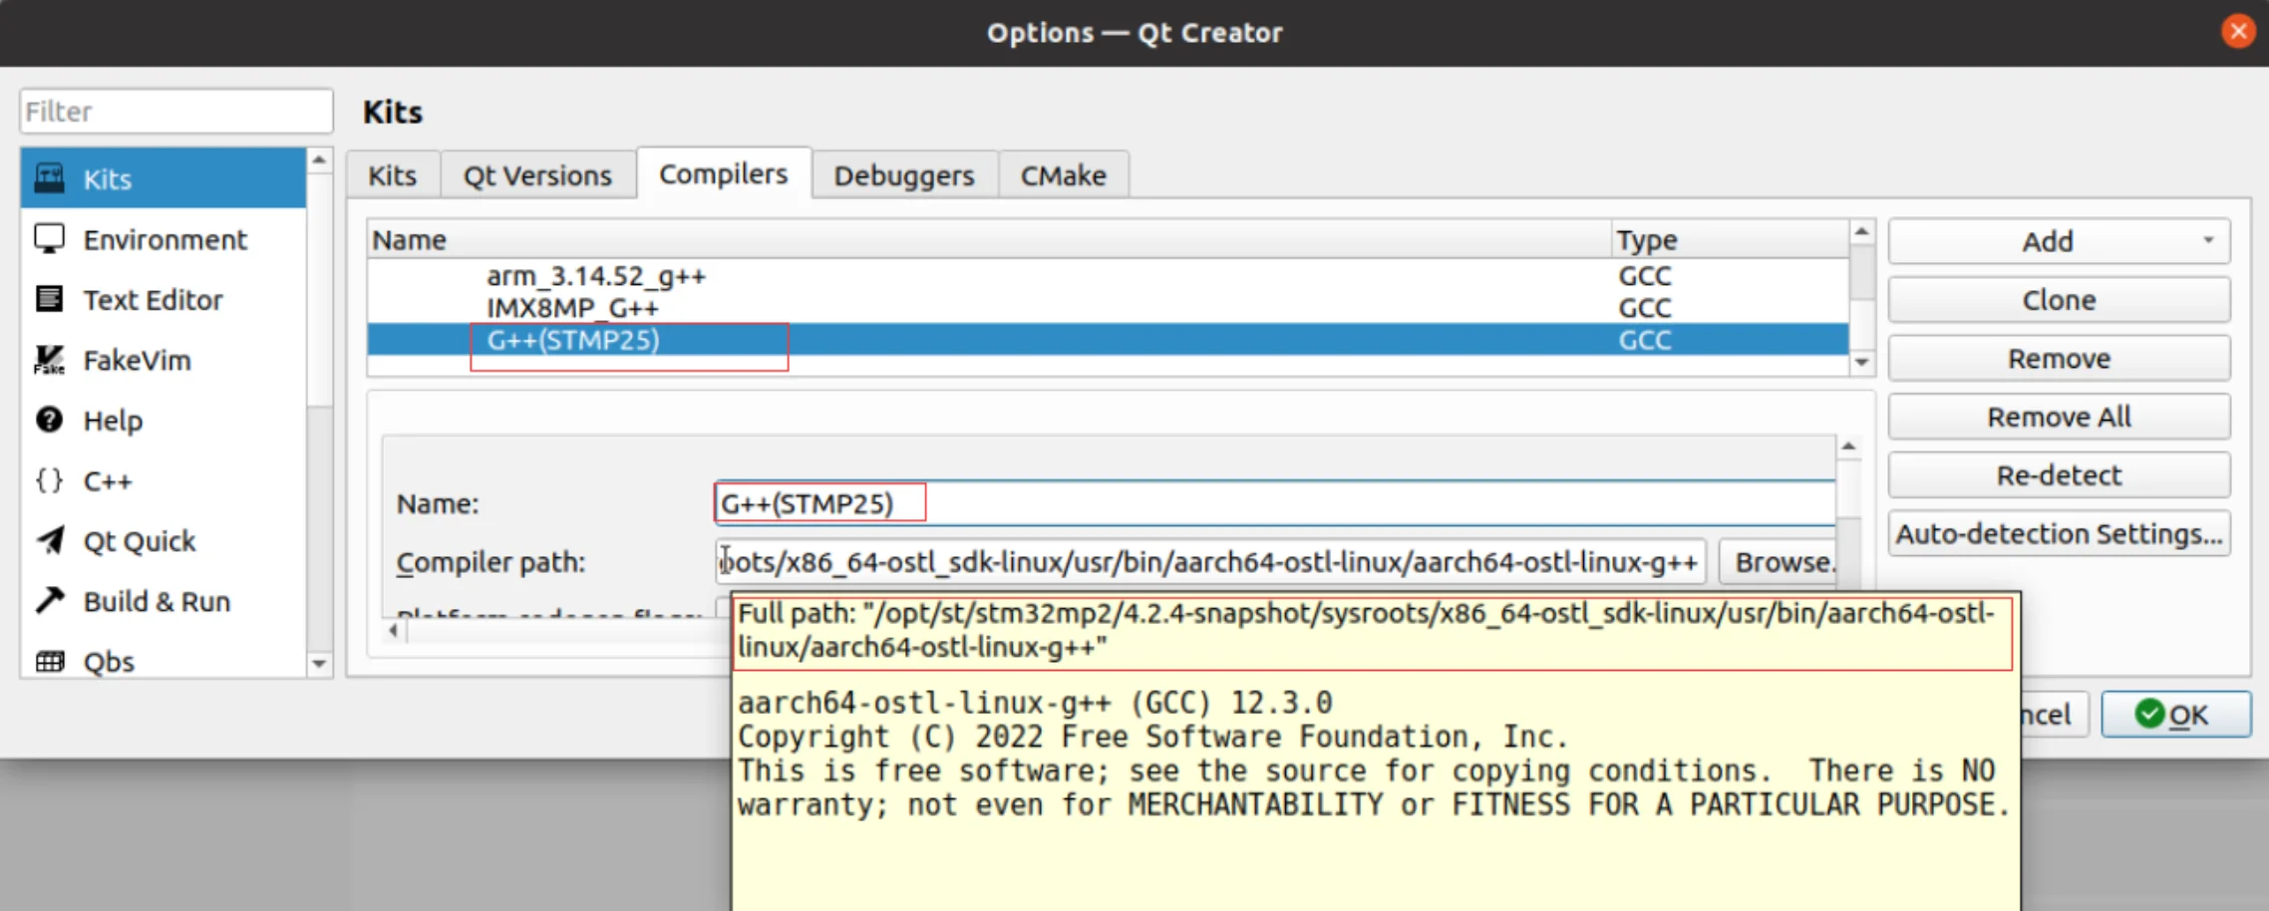2269x911 pixels.
Task: Switch to the Debuggers tab
Action: [x=904, y=175]
